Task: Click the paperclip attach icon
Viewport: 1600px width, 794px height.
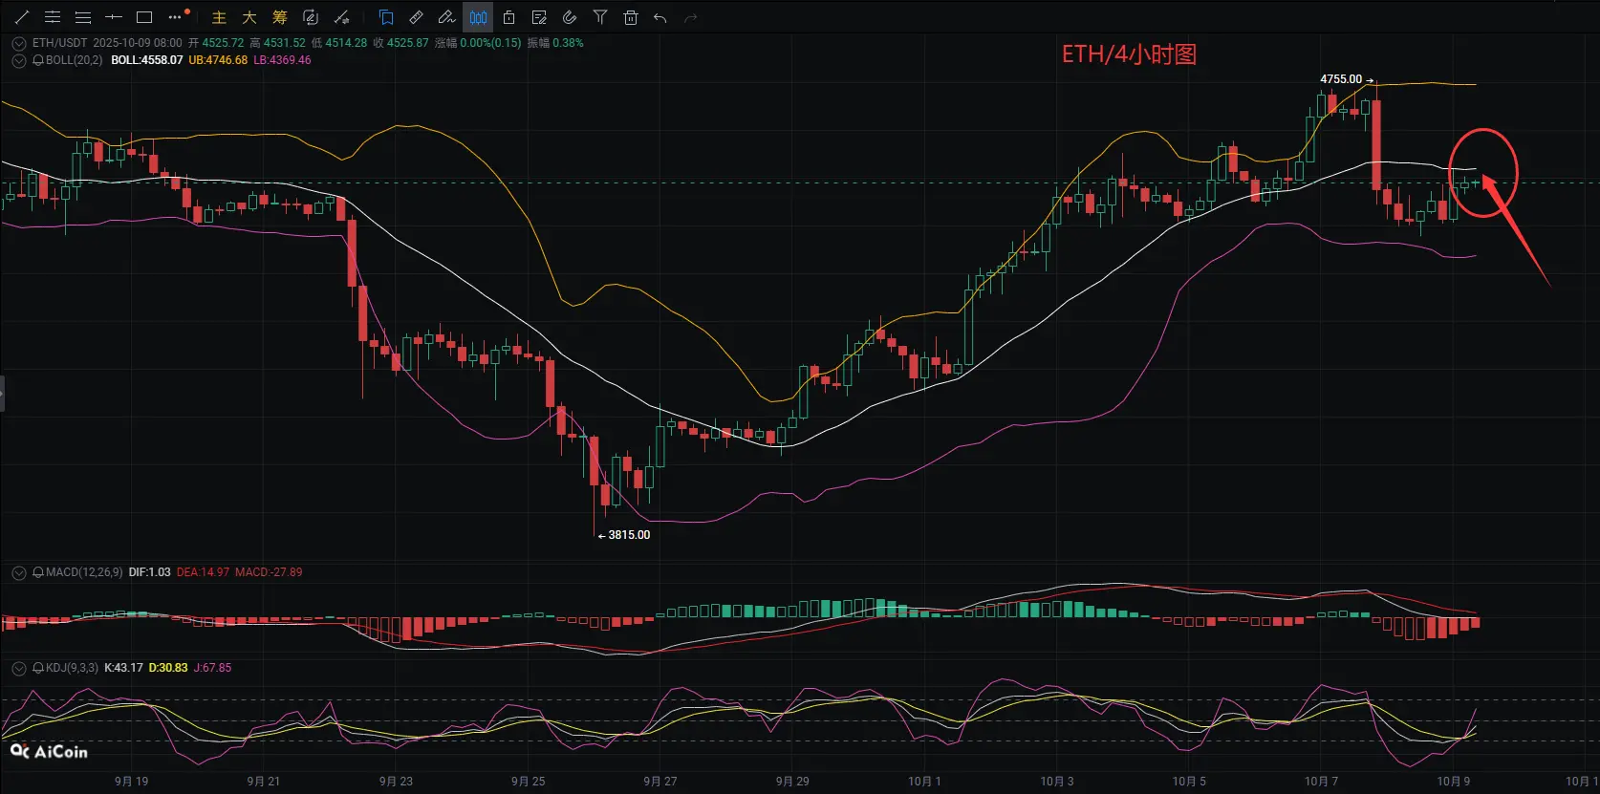Action: pos(570,17)
